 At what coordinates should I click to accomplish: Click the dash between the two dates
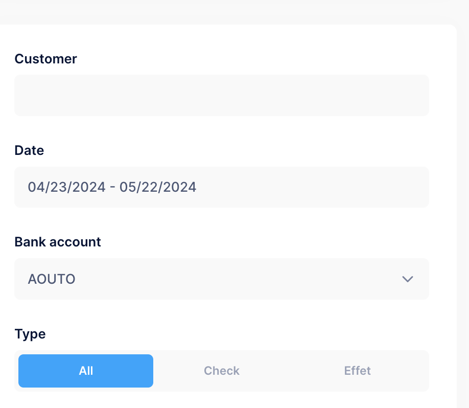pyautogui.click(x=112, y=187)
